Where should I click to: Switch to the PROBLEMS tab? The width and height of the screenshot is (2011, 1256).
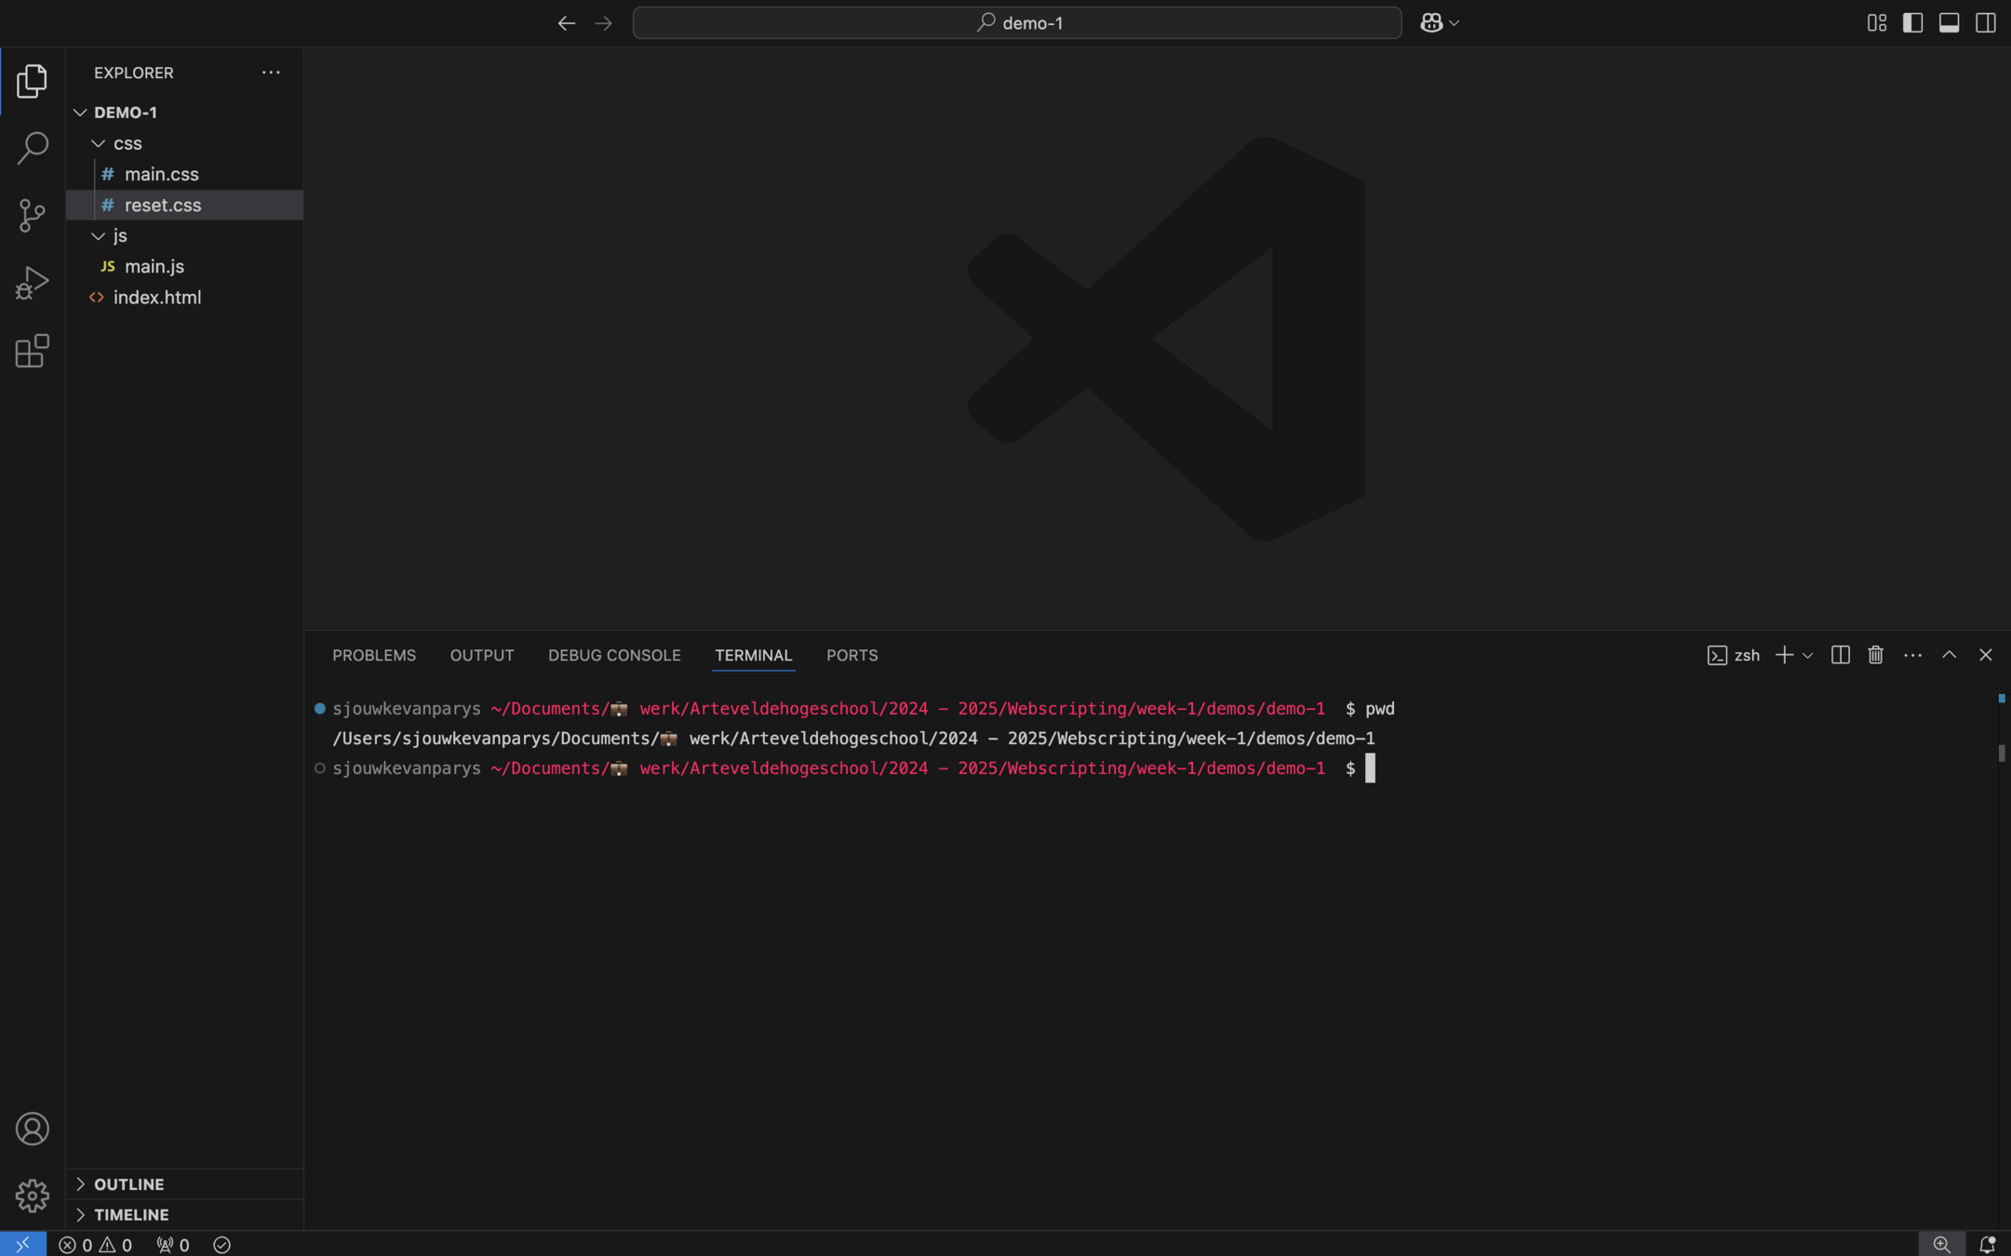pyautogui.click(x=374, y=655)
